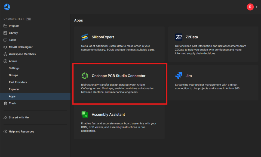Click the Altium 365 logo icon
This screenshot has height=157, width=261.
pyautogui.click(x=7, y=7)
